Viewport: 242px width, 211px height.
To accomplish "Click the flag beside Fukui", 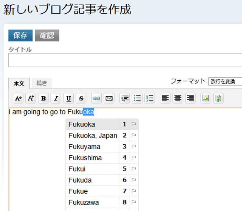I will pyautogui.click(x=133, y=169).
